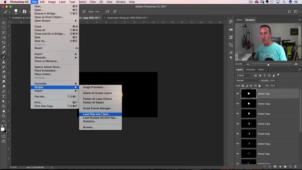The image size is (302, 170).
Task: Toggle visibility of Eclipse-7.jpg layer
Action: 238,154
